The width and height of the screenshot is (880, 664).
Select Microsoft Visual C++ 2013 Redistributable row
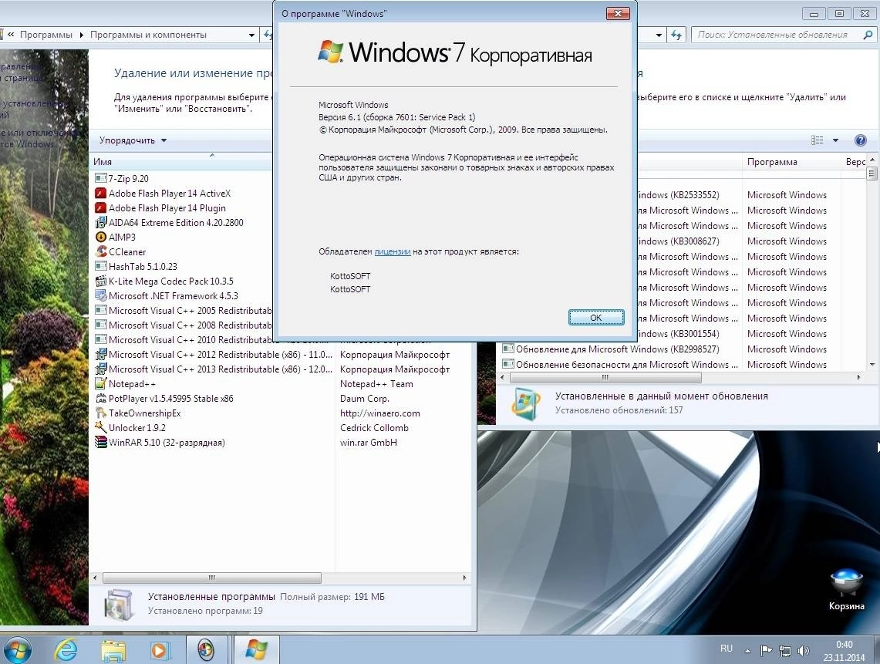(280, 369)
